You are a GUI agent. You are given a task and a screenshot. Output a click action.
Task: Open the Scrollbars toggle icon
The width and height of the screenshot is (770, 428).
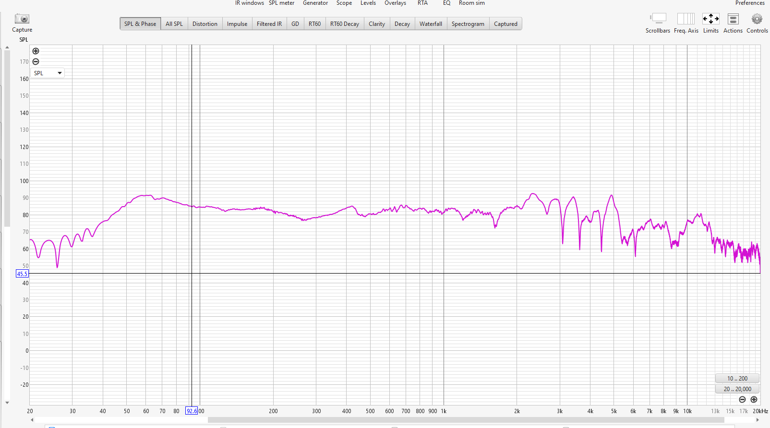coord(658,18)
